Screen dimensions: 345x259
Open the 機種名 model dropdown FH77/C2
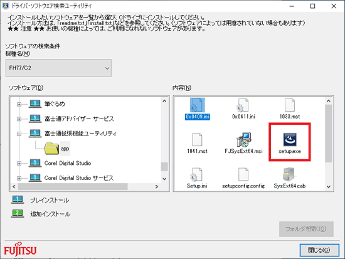coord(58,68)
